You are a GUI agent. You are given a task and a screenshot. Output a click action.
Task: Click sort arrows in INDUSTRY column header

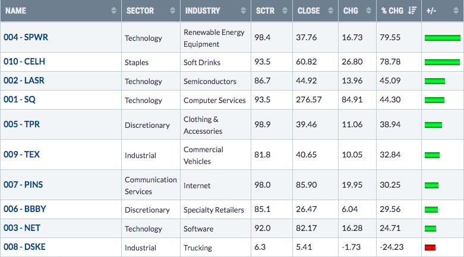click(244, 11)
